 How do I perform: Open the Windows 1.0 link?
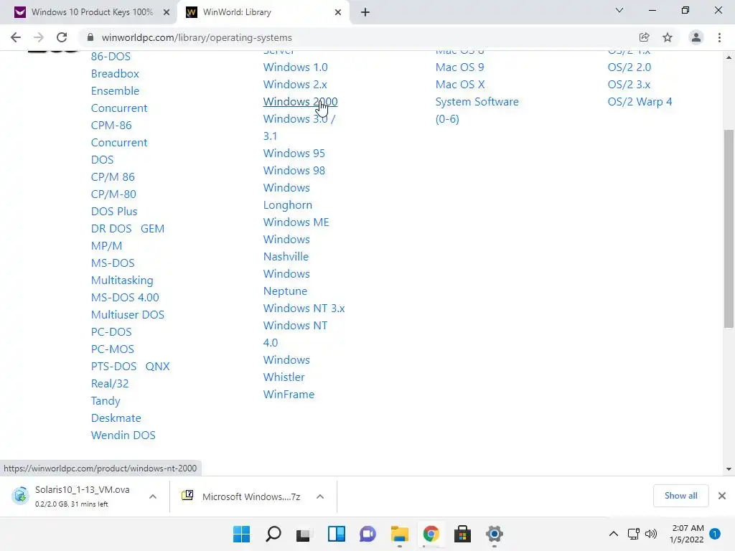295,67
